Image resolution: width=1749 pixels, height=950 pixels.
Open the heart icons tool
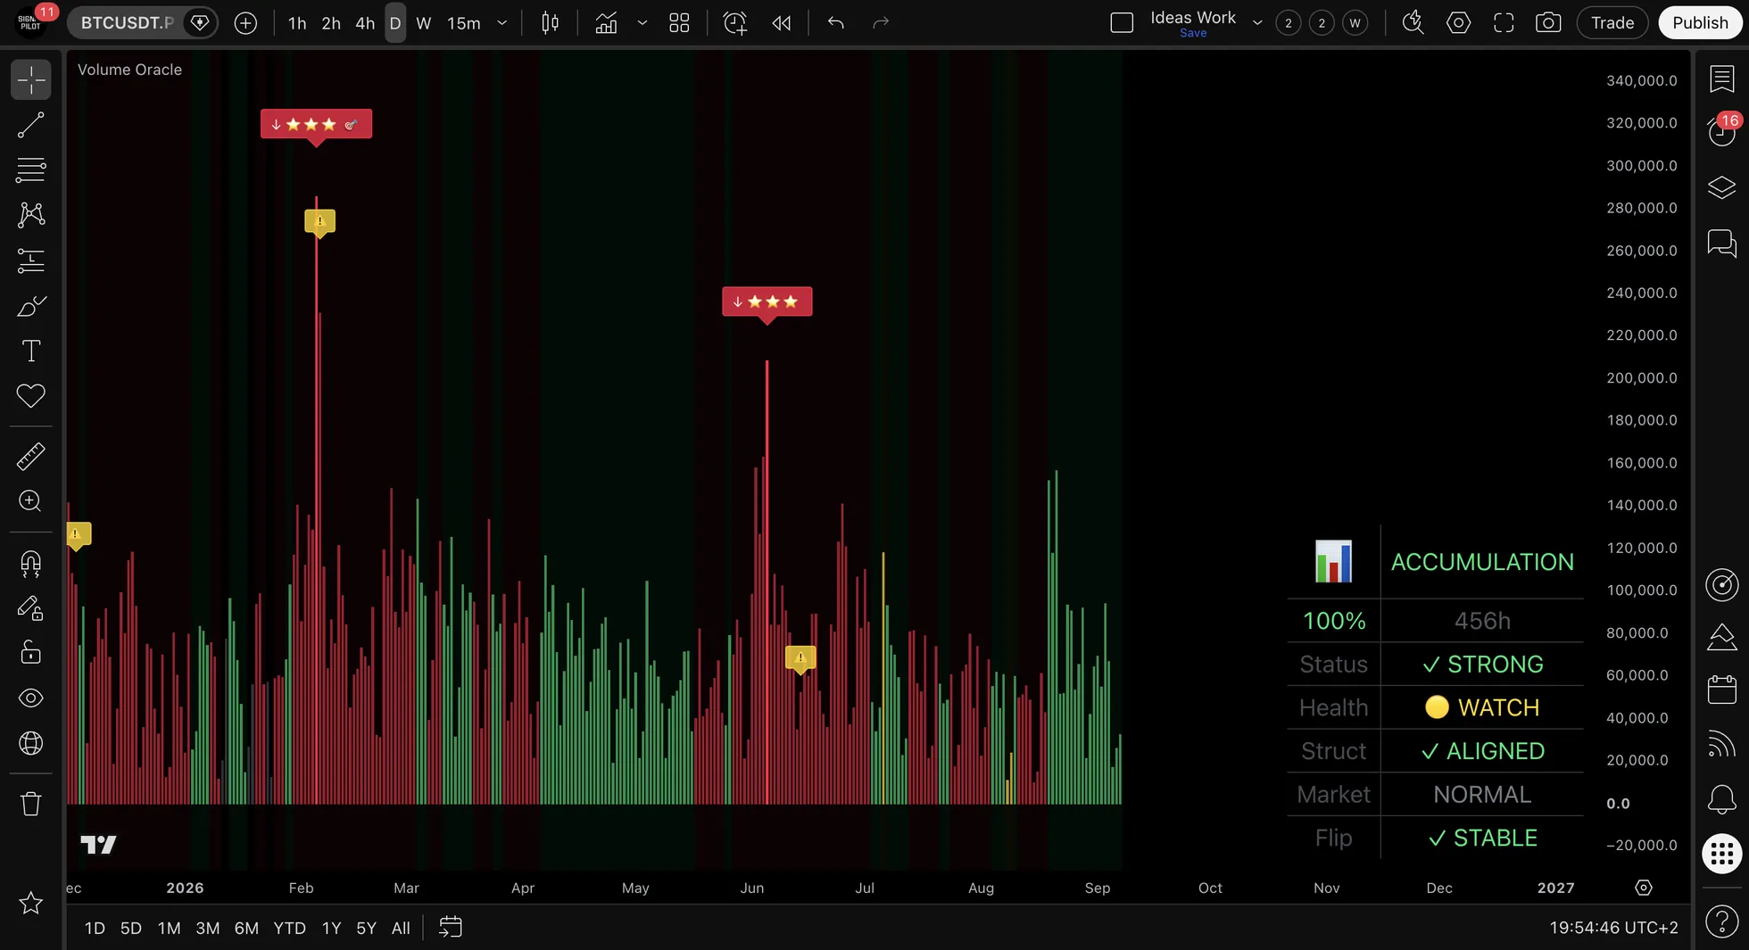pyautogui.click(x=31, y=395)
